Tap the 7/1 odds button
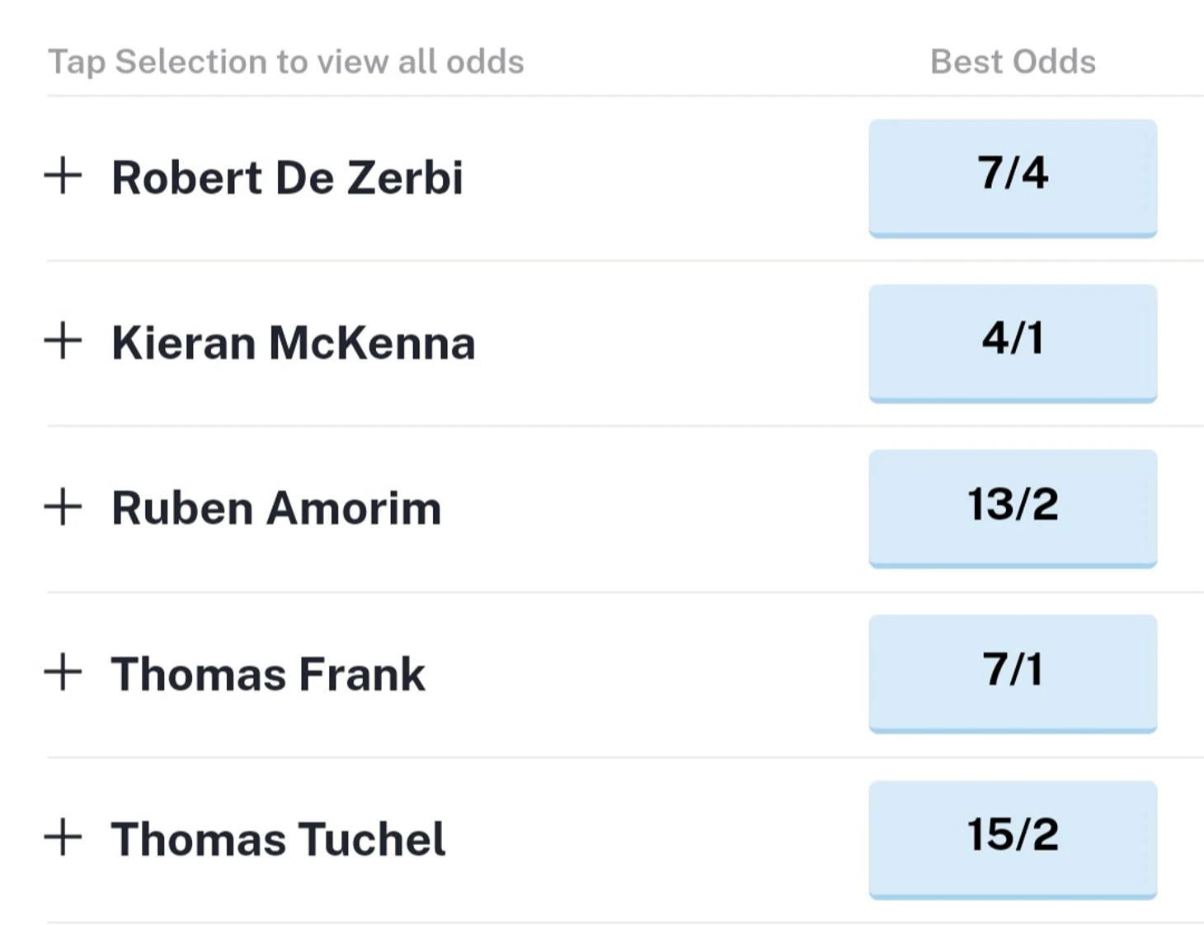 coord(1013,673)
